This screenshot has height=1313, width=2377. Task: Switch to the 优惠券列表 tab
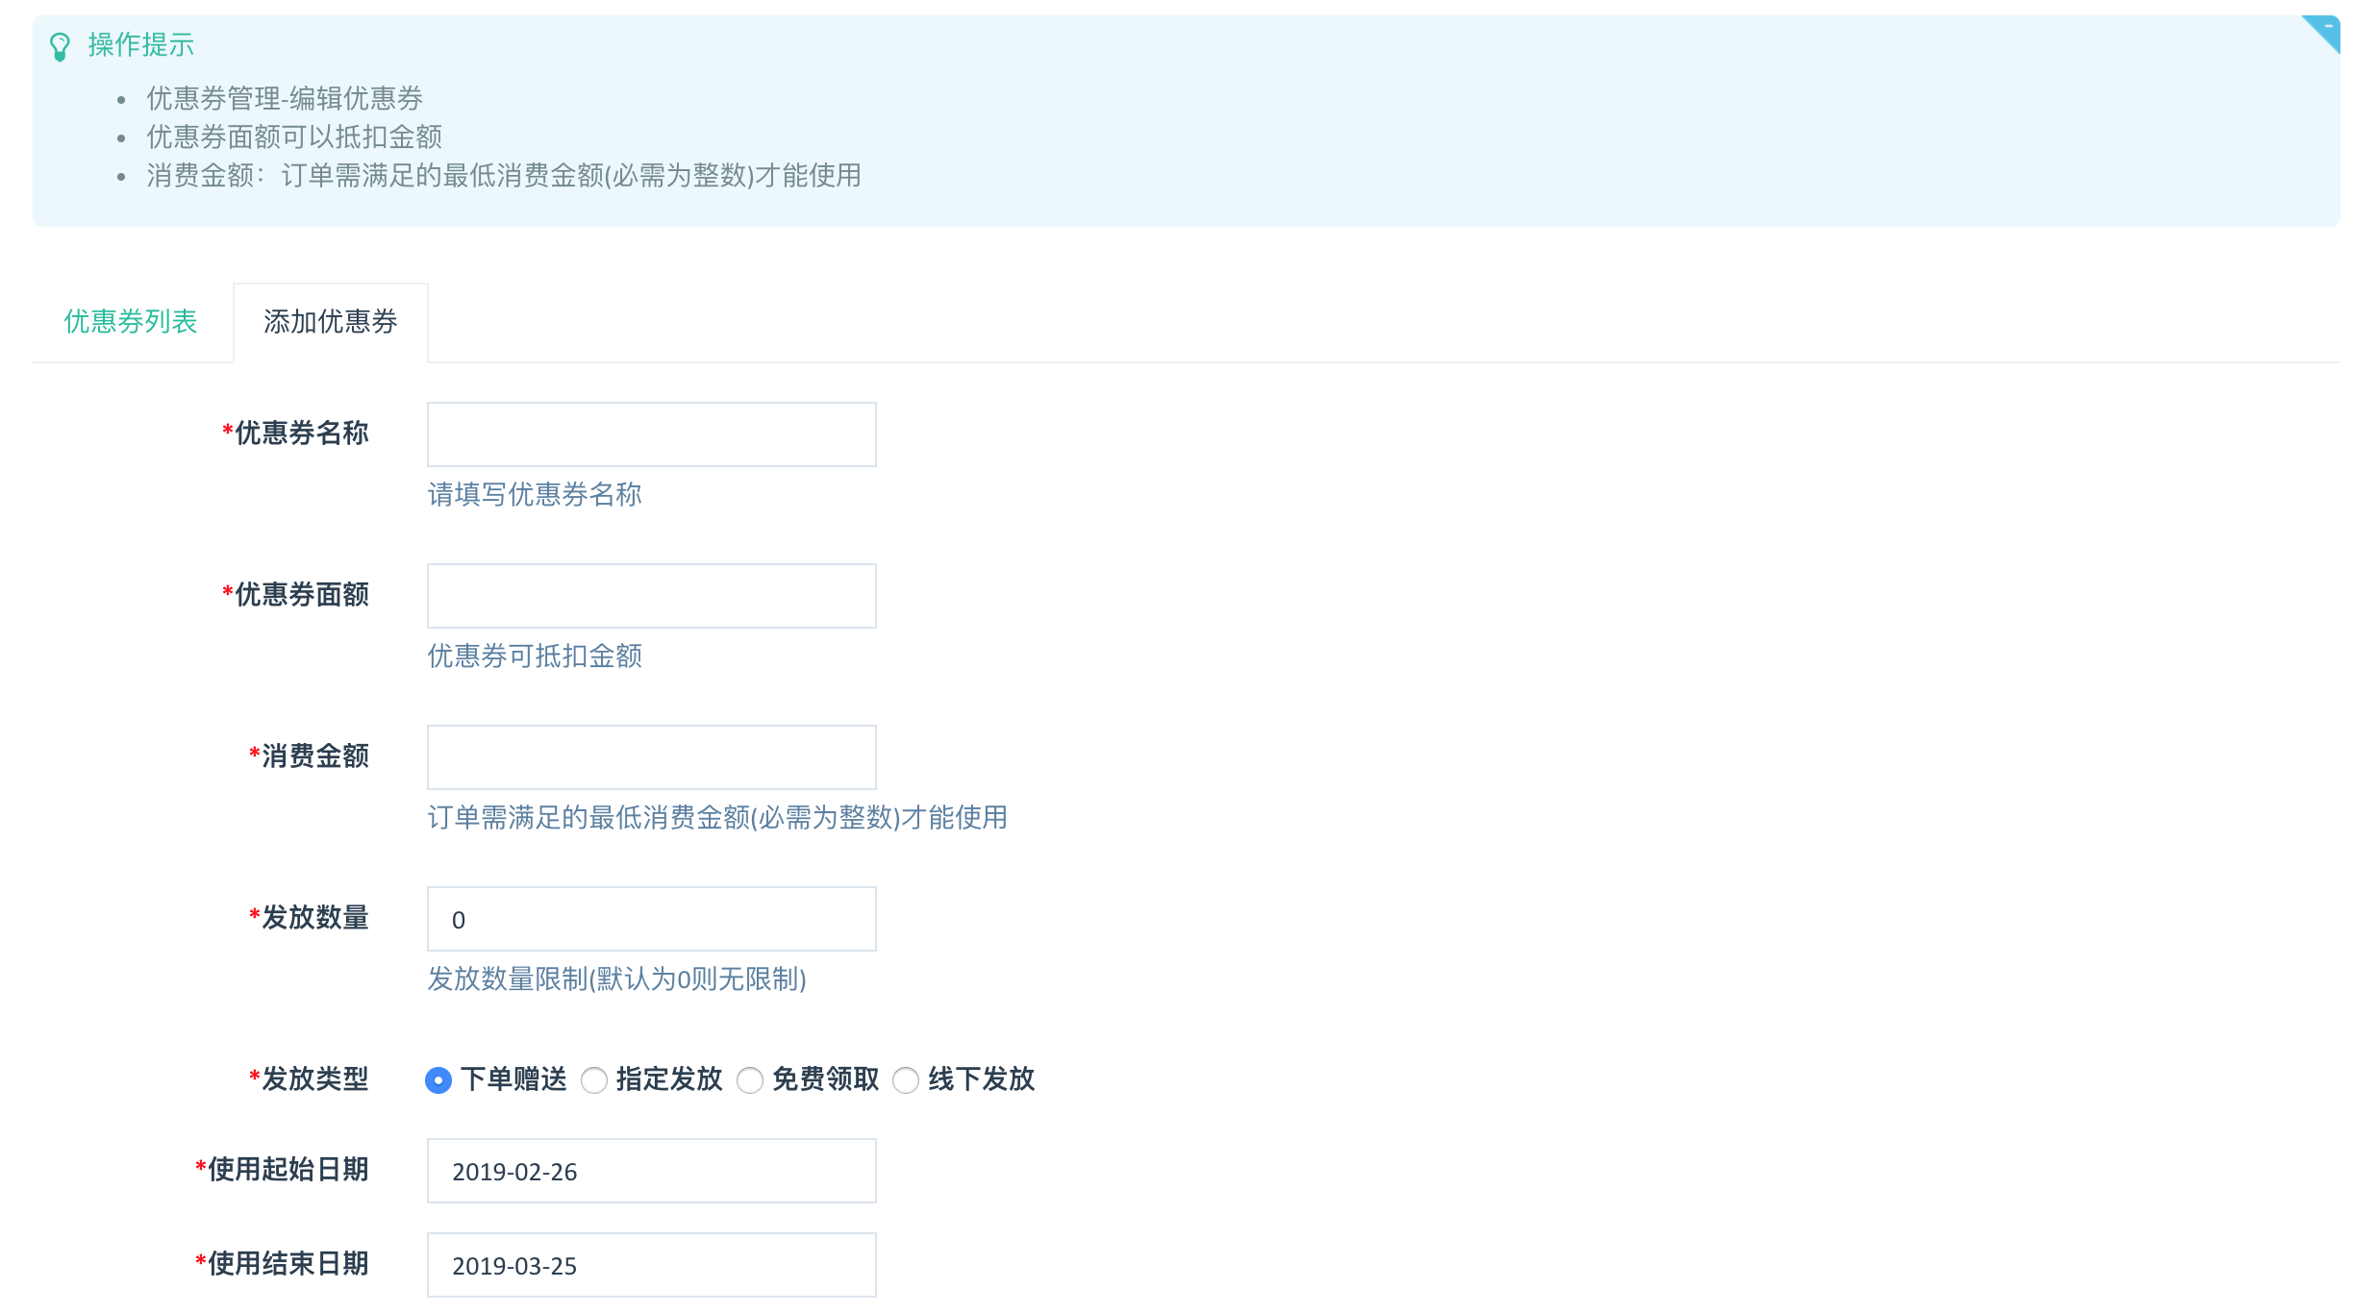[131, 321]
